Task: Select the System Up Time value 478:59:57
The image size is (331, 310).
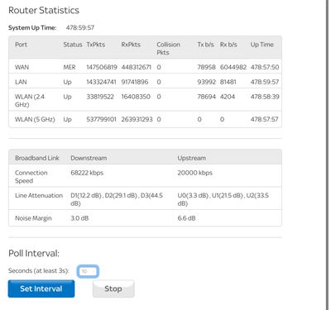Action: (80, 27)
